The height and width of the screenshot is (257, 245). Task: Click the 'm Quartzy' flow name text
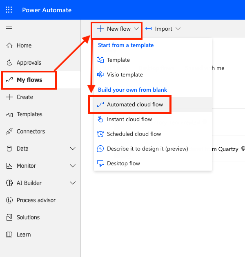click(x=225, y=149)
